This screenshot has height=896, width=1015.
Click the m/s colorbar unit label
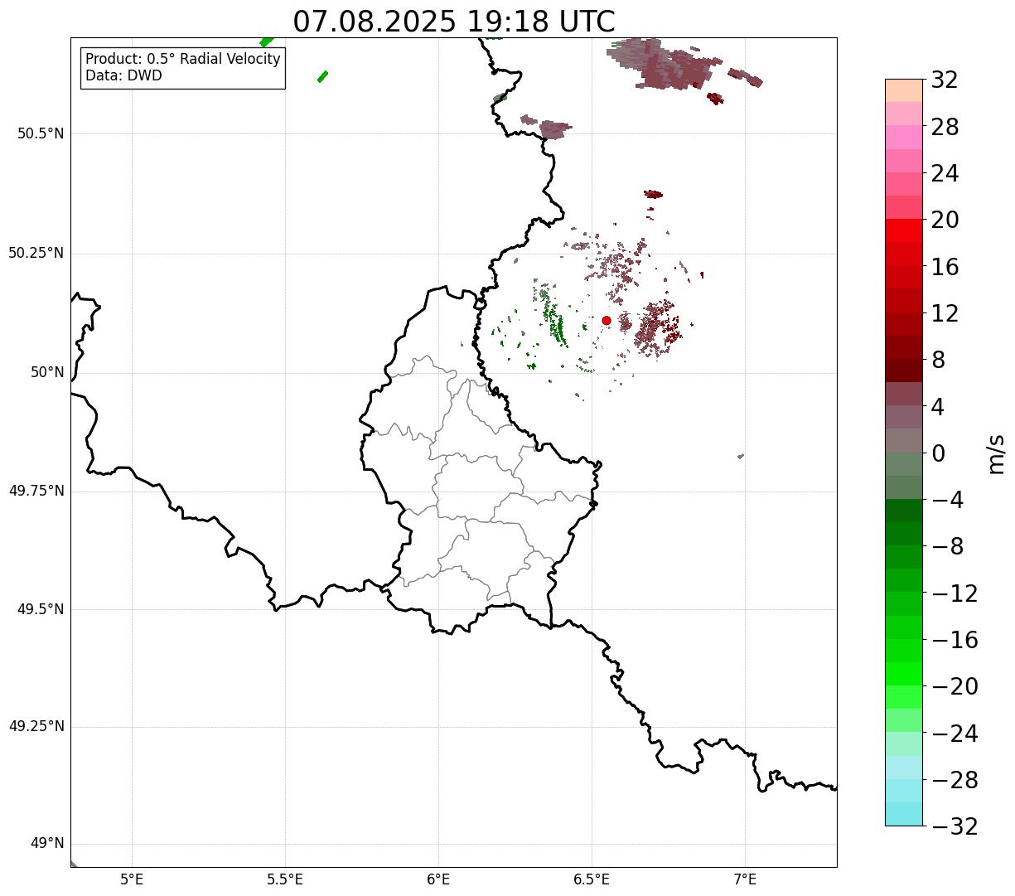[x=997, y=453]
